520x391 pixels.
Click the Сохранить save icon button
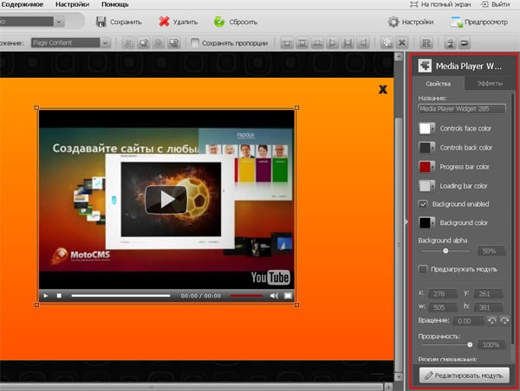click(x=102, y=22)
